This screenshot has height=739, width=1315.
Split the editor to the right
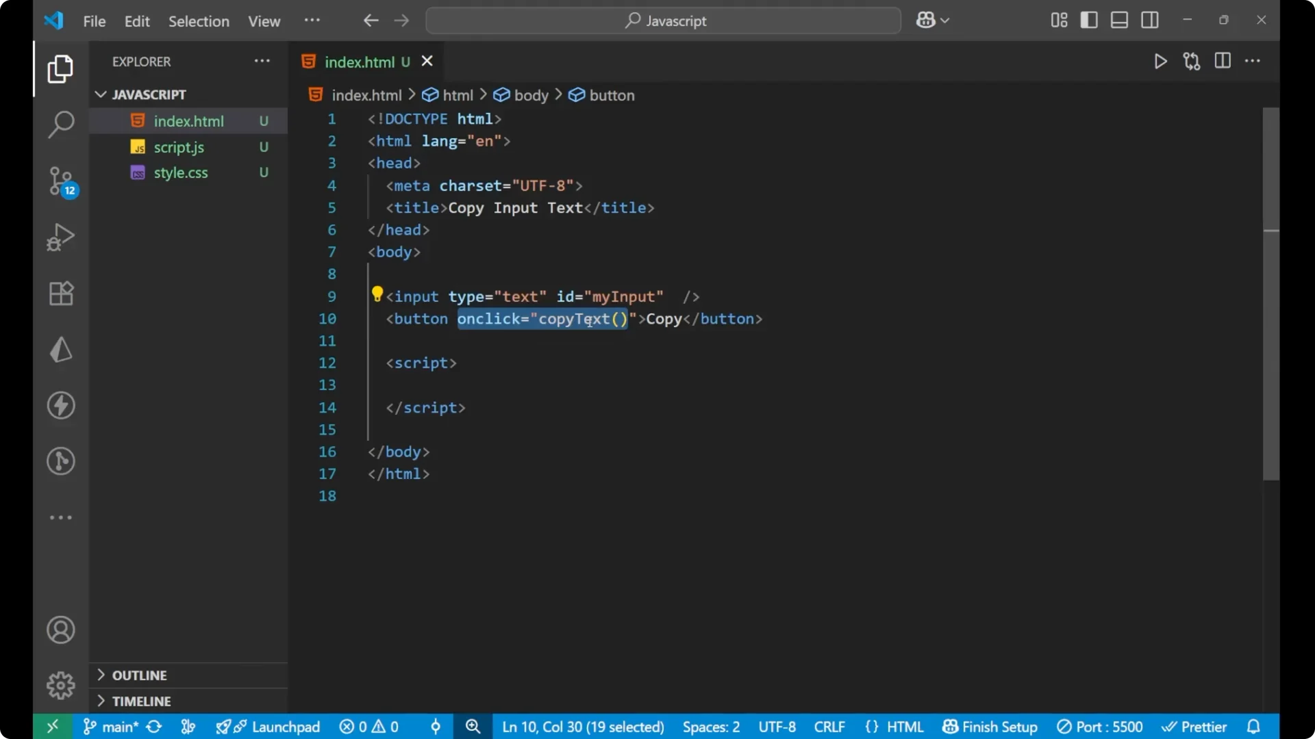pyautogui.click(x=1223, y=61)
